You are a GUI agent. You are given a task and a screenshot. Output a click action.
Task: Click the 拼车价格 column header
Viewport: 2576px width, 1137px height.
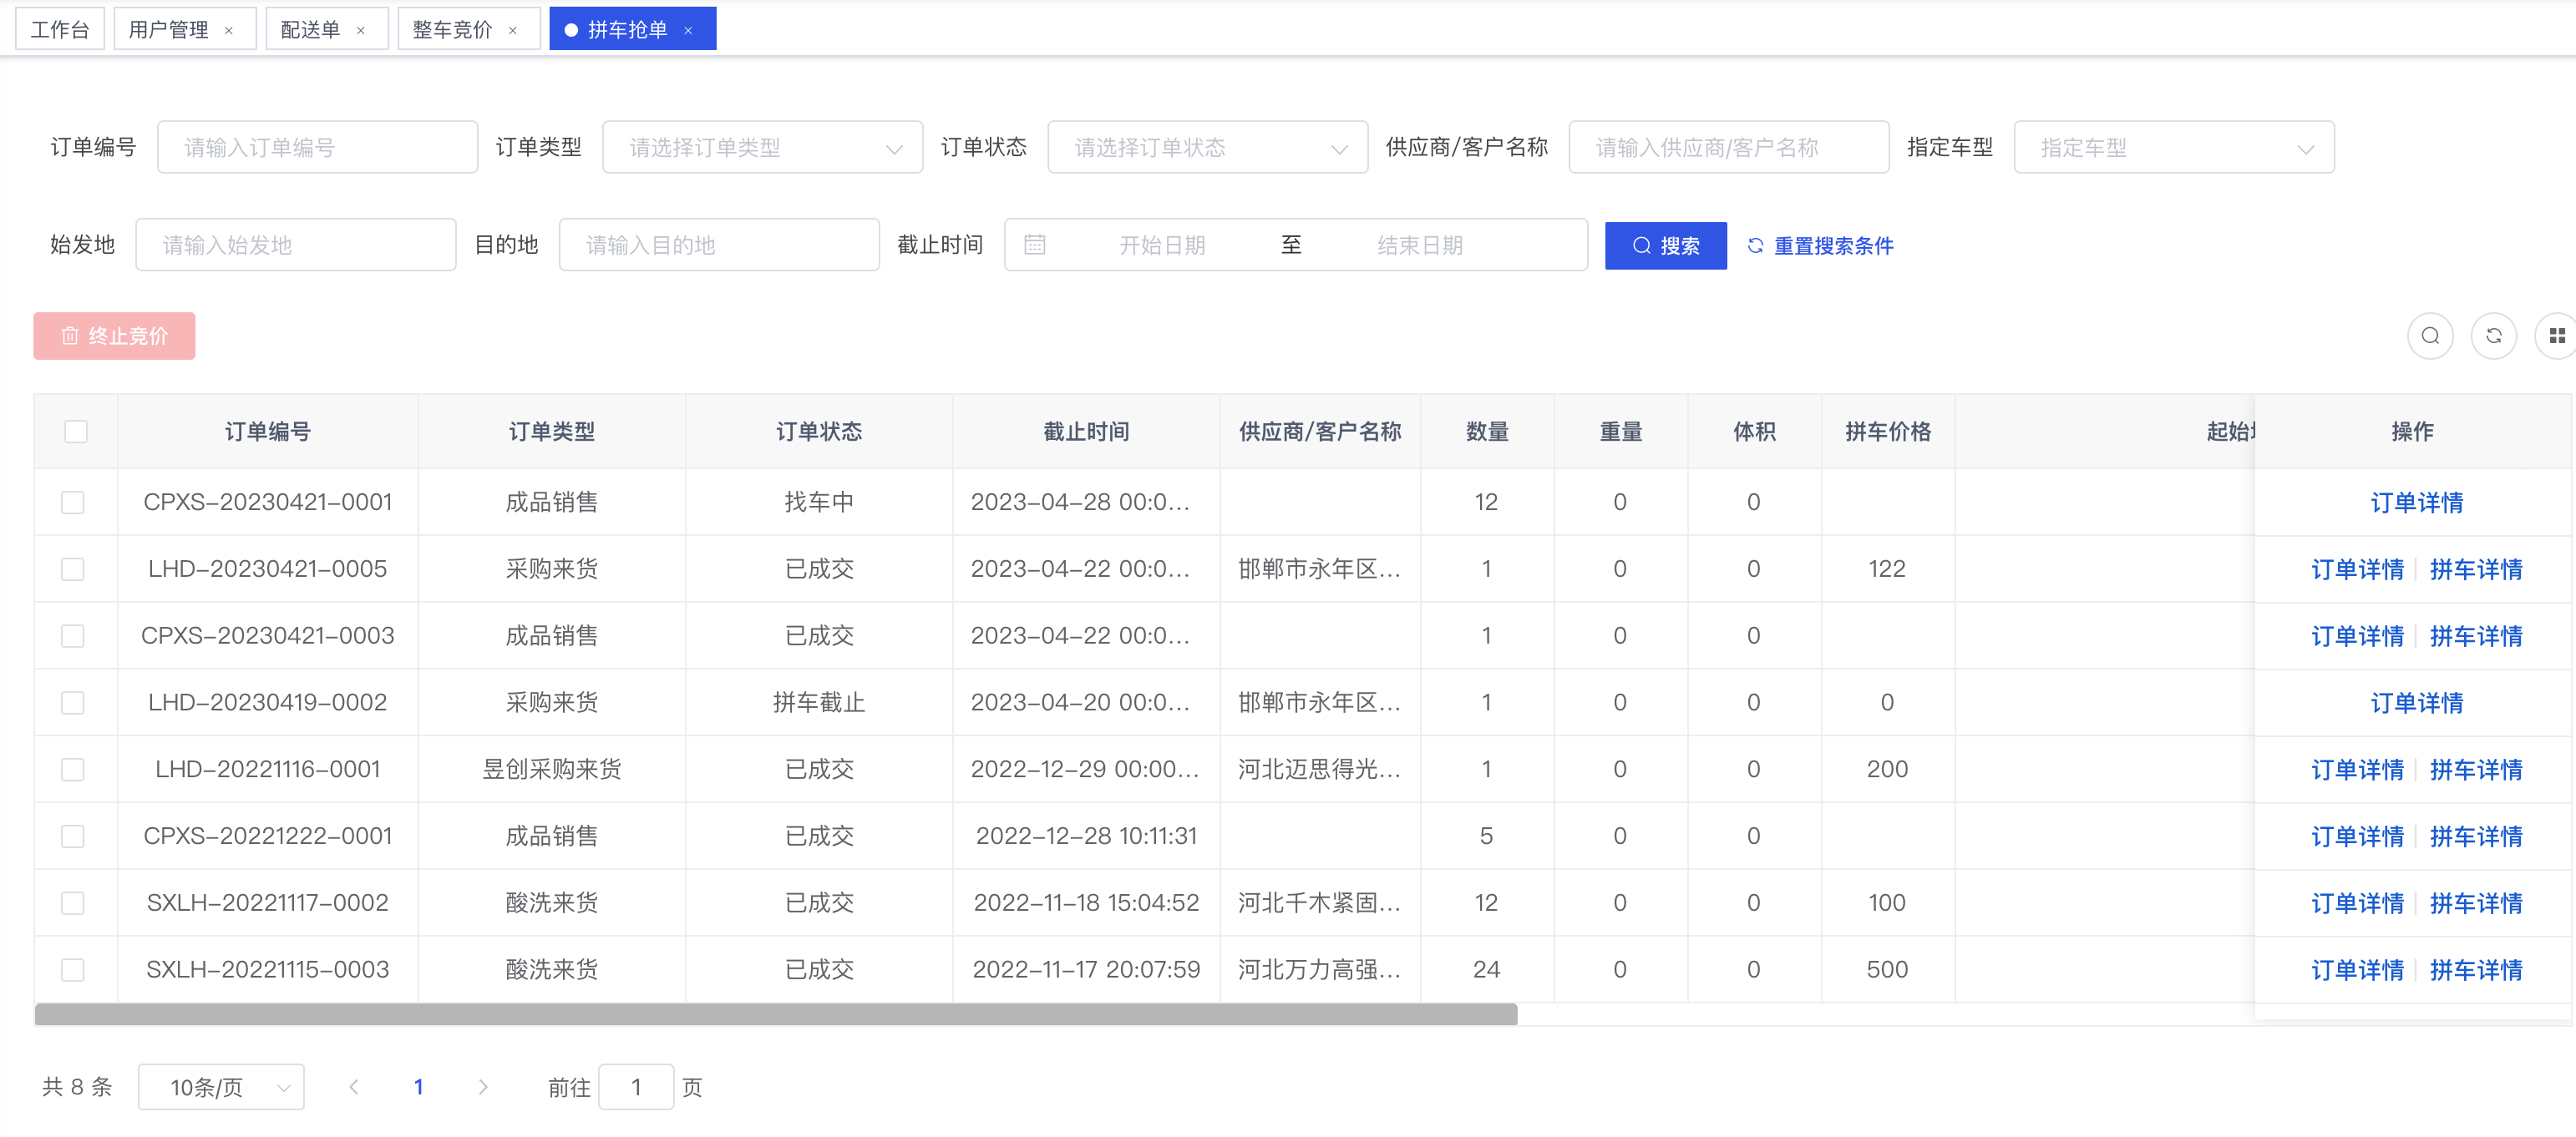[1887, 432]
